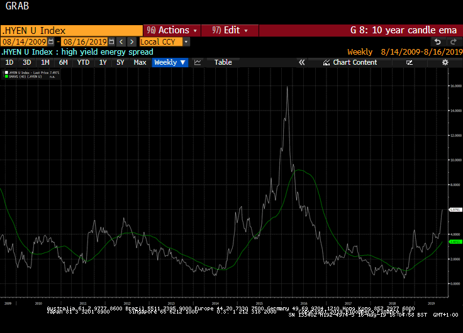Open the chart settings gear
The width and height of the screenshot is (463, 333).
[x=445, y=62]
